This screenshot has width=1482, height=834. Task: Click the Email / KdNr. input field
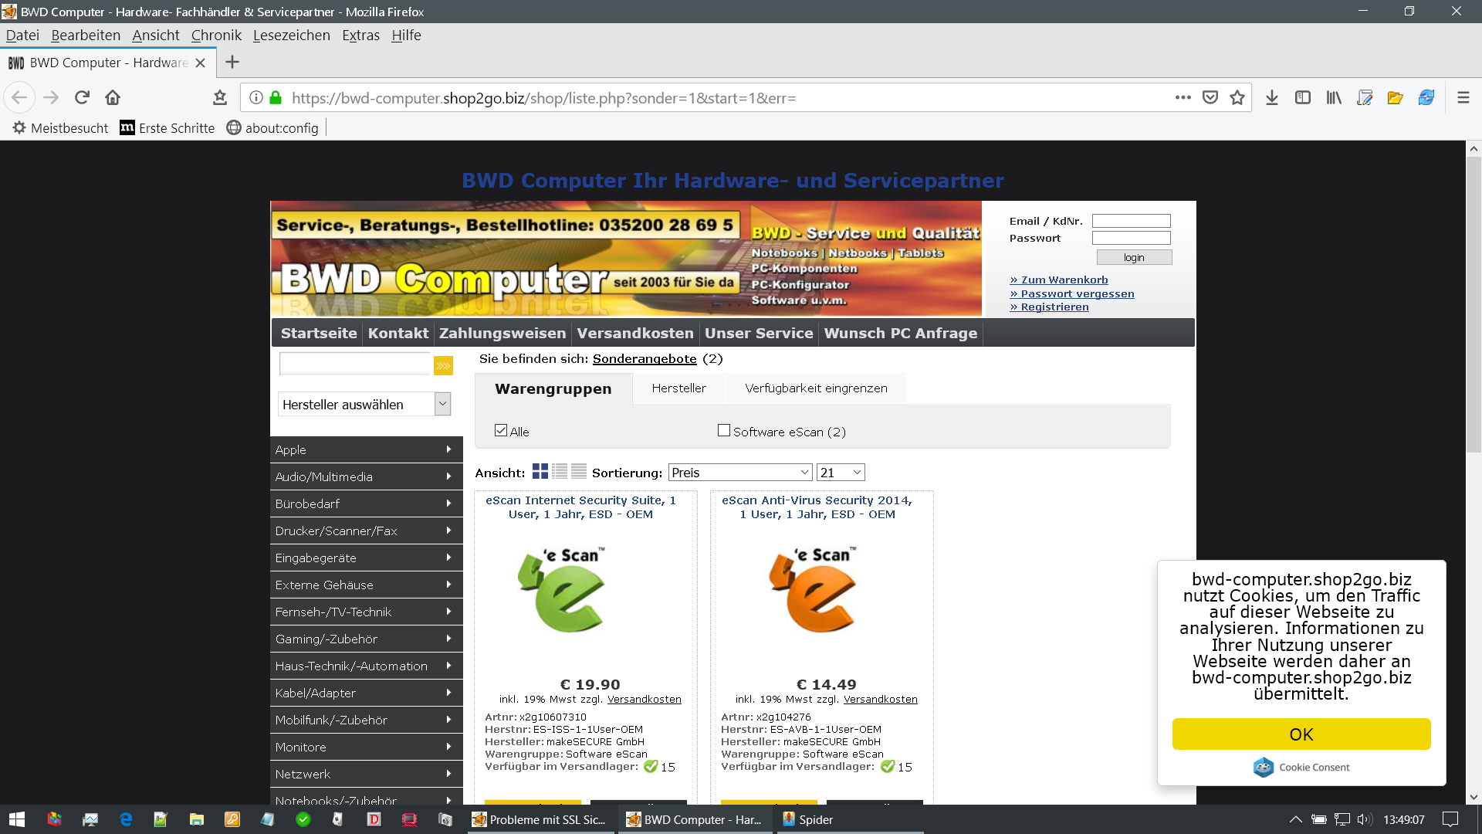1131,221
